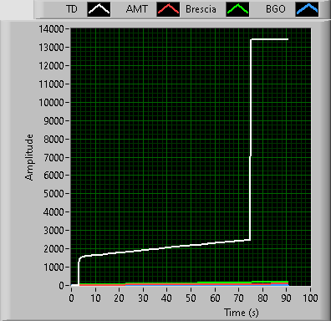This screenshot has height=321, width=331.
Task: Click the vertical white TD rise near 75 seconds
Action: pyautogui.click(x=251, y=140)
